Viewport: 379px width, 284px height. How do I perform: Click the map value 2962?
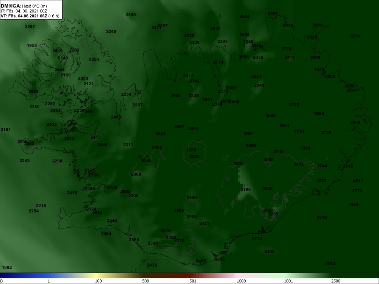(x=157, y=147)
